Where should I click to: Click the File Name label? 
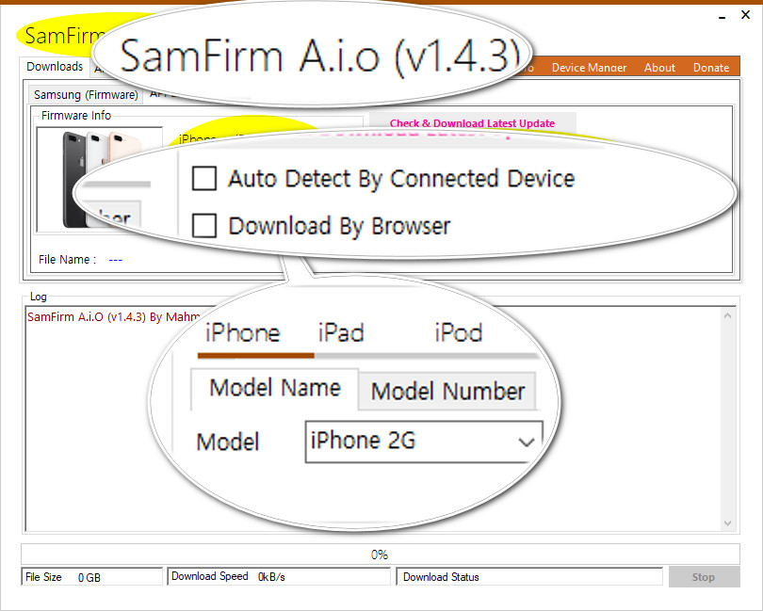click(x=67, y=260)
